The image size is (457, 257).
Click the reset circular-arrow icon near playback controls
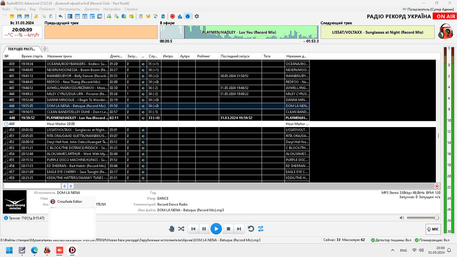point(251,229)
